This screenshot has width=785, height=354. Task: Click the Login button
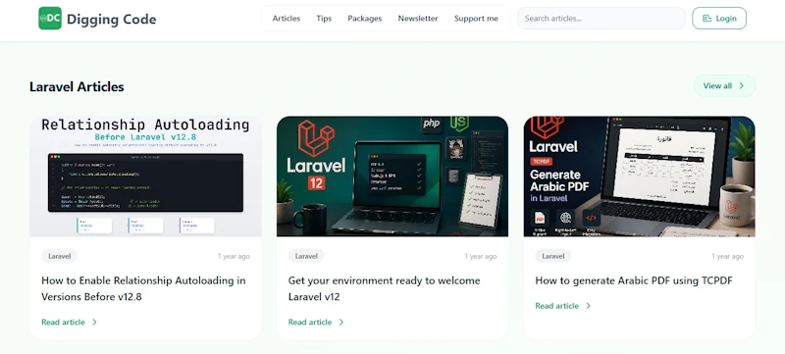click(x=719, y=19)
